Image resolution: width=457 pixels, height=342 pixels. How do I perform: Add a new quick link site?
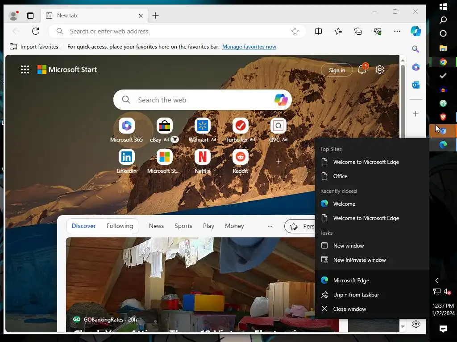[x=278, y=161]
